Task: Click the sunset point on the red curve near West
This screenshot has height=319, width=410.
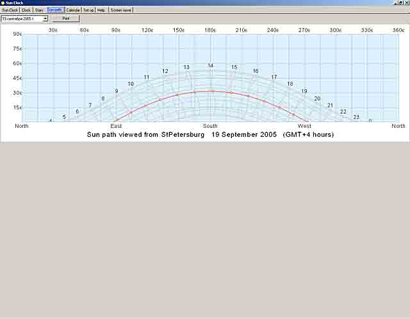Action: (306, 120)
